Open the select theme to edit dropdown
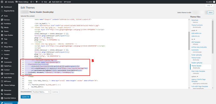Viewport: 216px width, 104px height. point(199,12)
